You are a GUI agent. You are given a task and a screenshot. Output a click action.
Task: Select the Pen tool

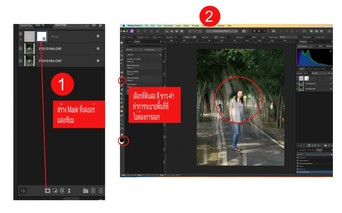coord(122,116)
